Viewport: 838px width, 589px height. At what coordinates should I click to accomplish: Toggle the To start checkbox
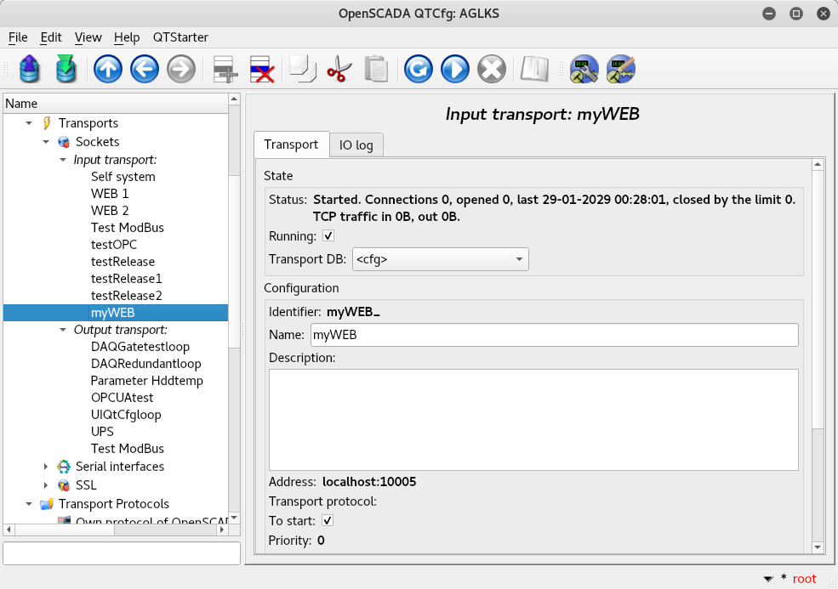pos(328,520)
